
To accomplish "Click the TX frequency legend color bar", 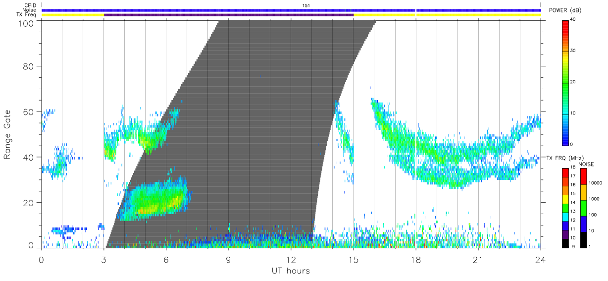I will point(565,207).
